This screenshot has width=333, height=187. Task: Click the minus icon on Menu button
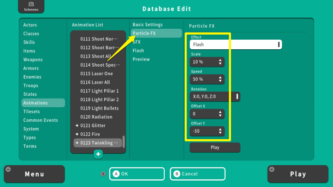[x=8, y=169]
